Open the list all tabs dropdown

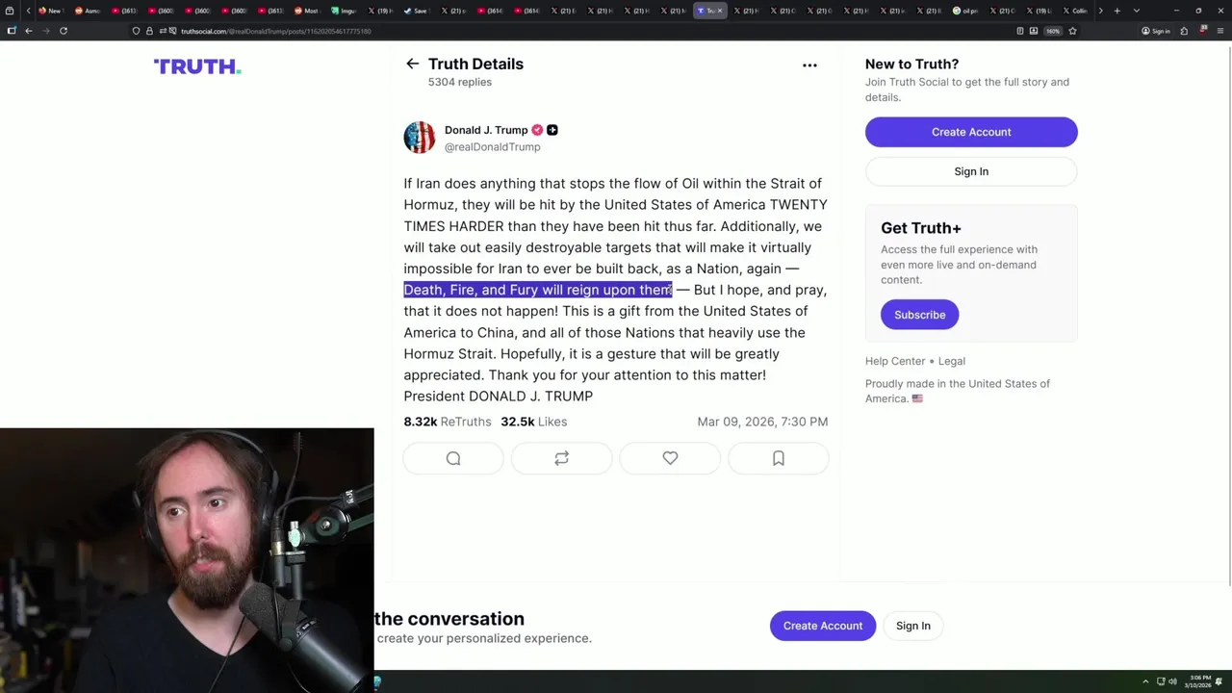[x=1137, y=11]
